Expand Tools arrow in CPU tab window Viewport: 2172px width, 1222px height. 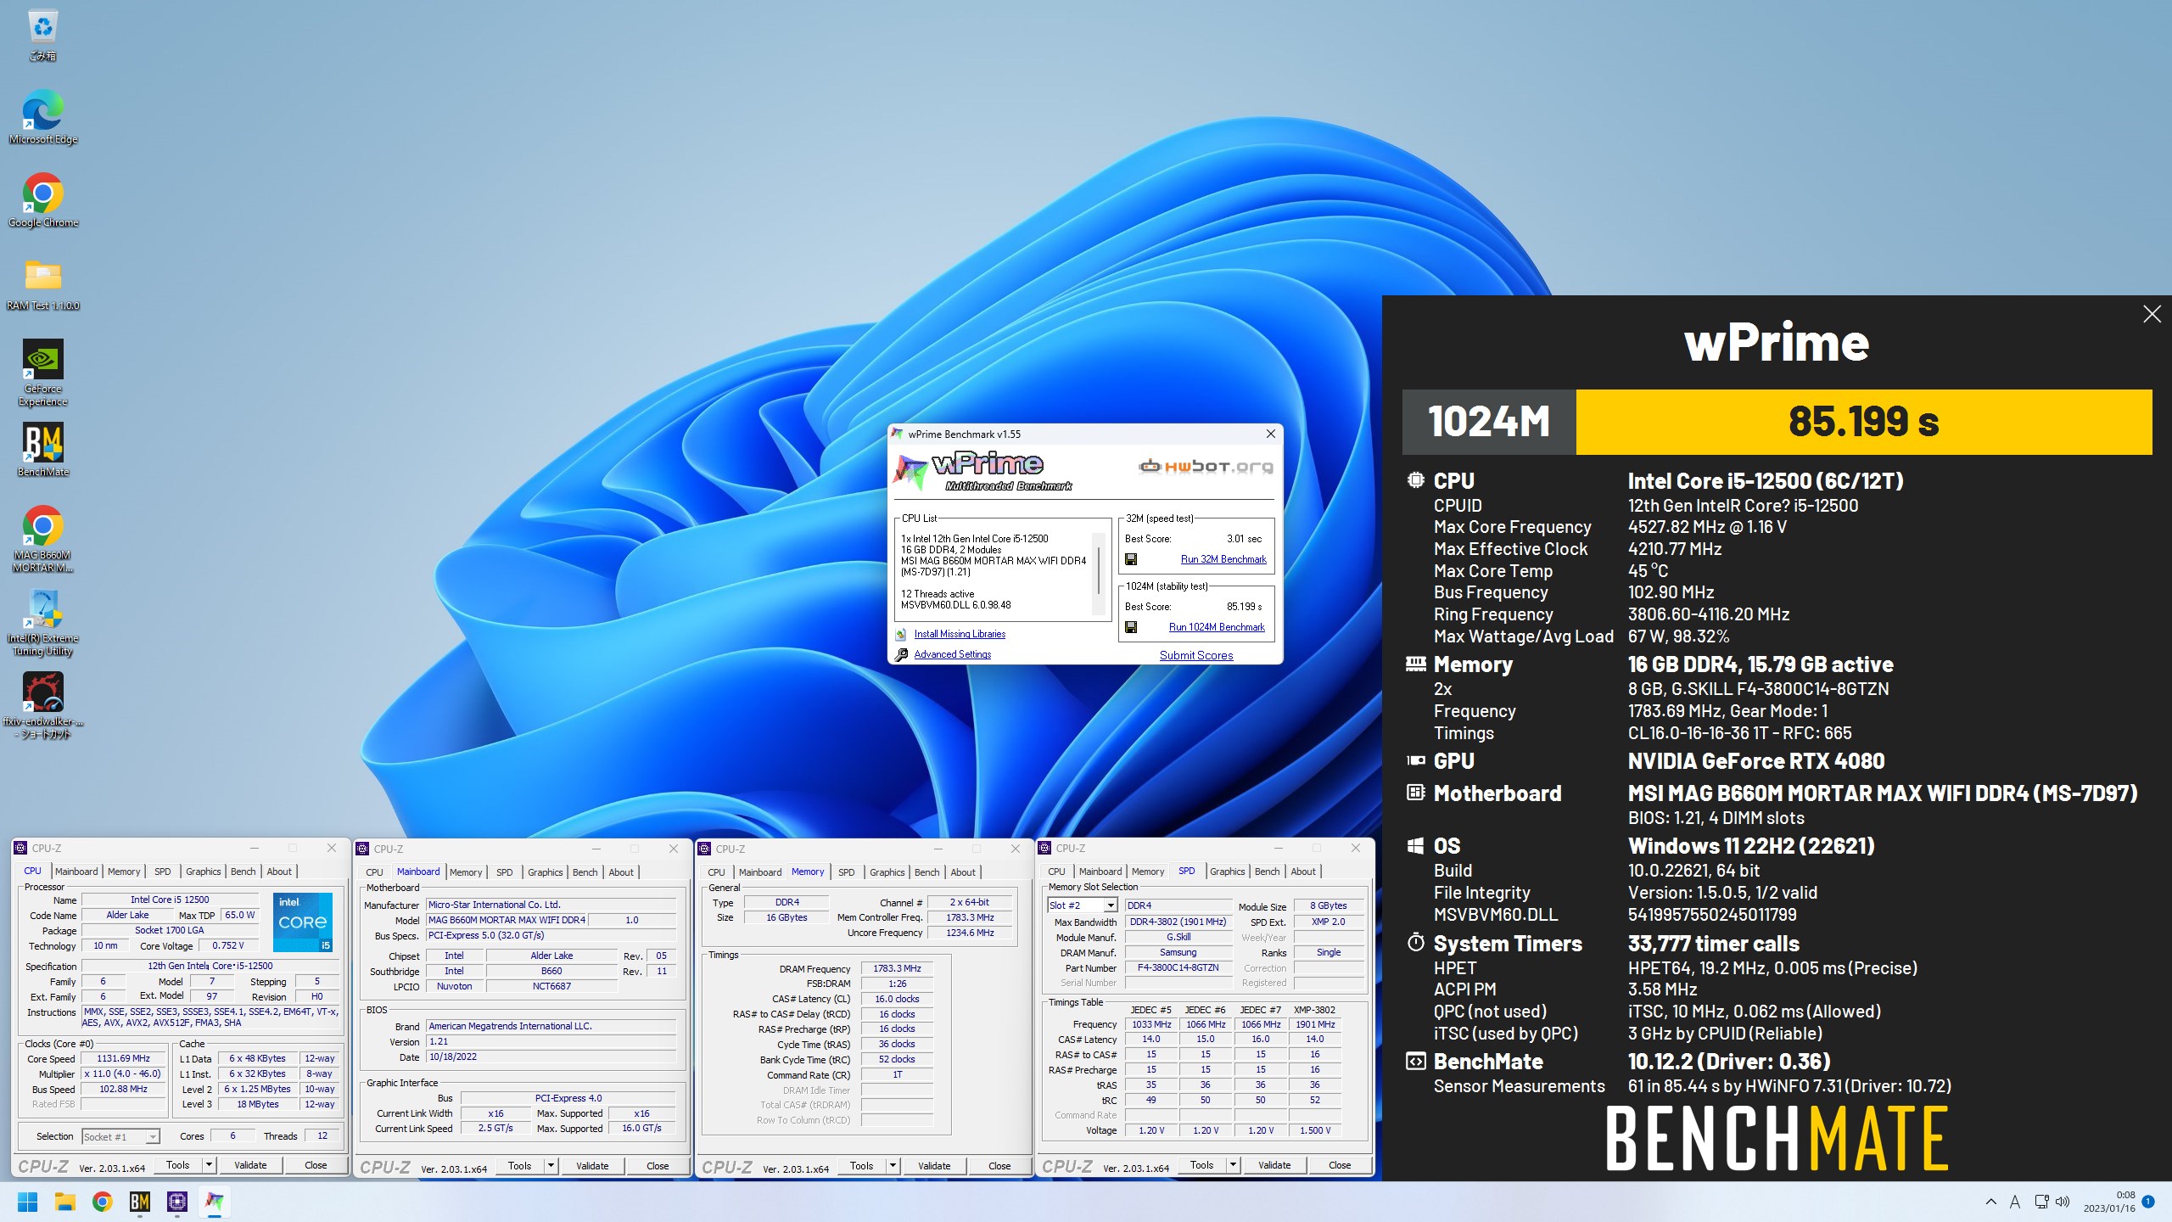(209, 1165)
